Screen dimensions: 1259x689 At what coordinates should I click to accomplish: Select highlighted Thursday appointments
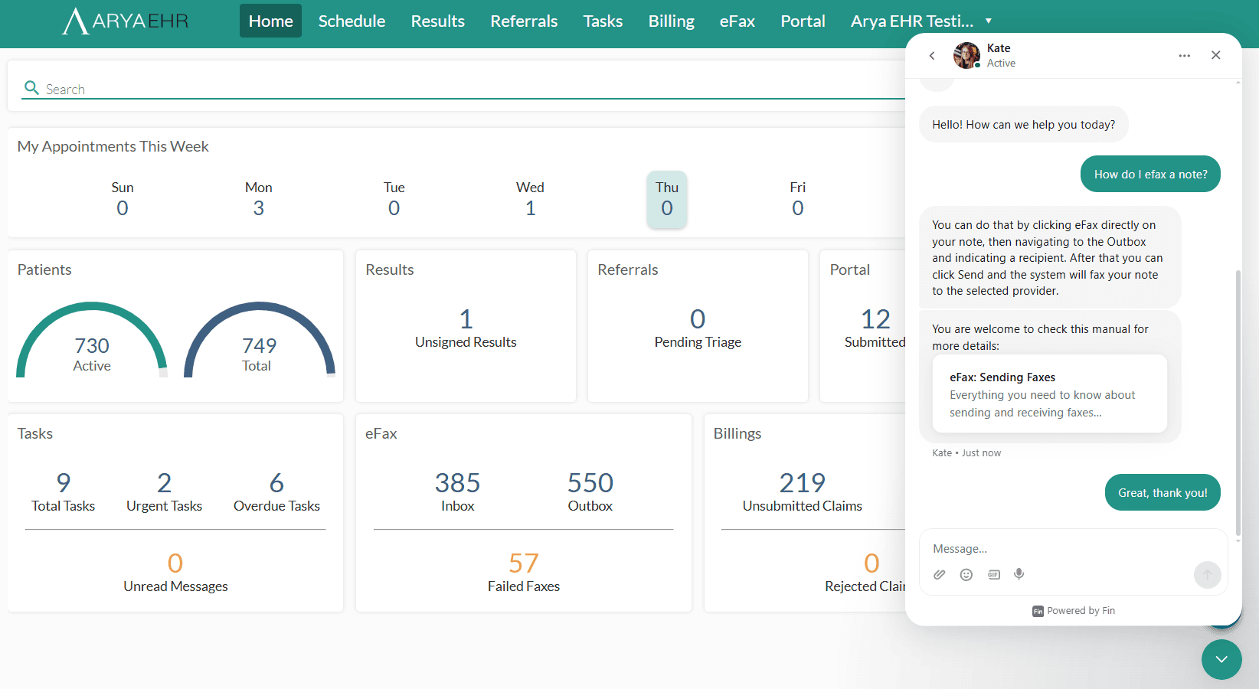point(667,200)
